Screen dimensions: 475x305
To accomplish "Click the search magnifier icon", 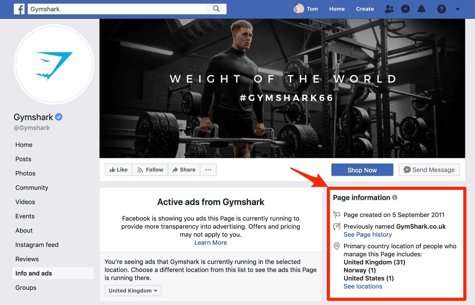I will 216,9.
